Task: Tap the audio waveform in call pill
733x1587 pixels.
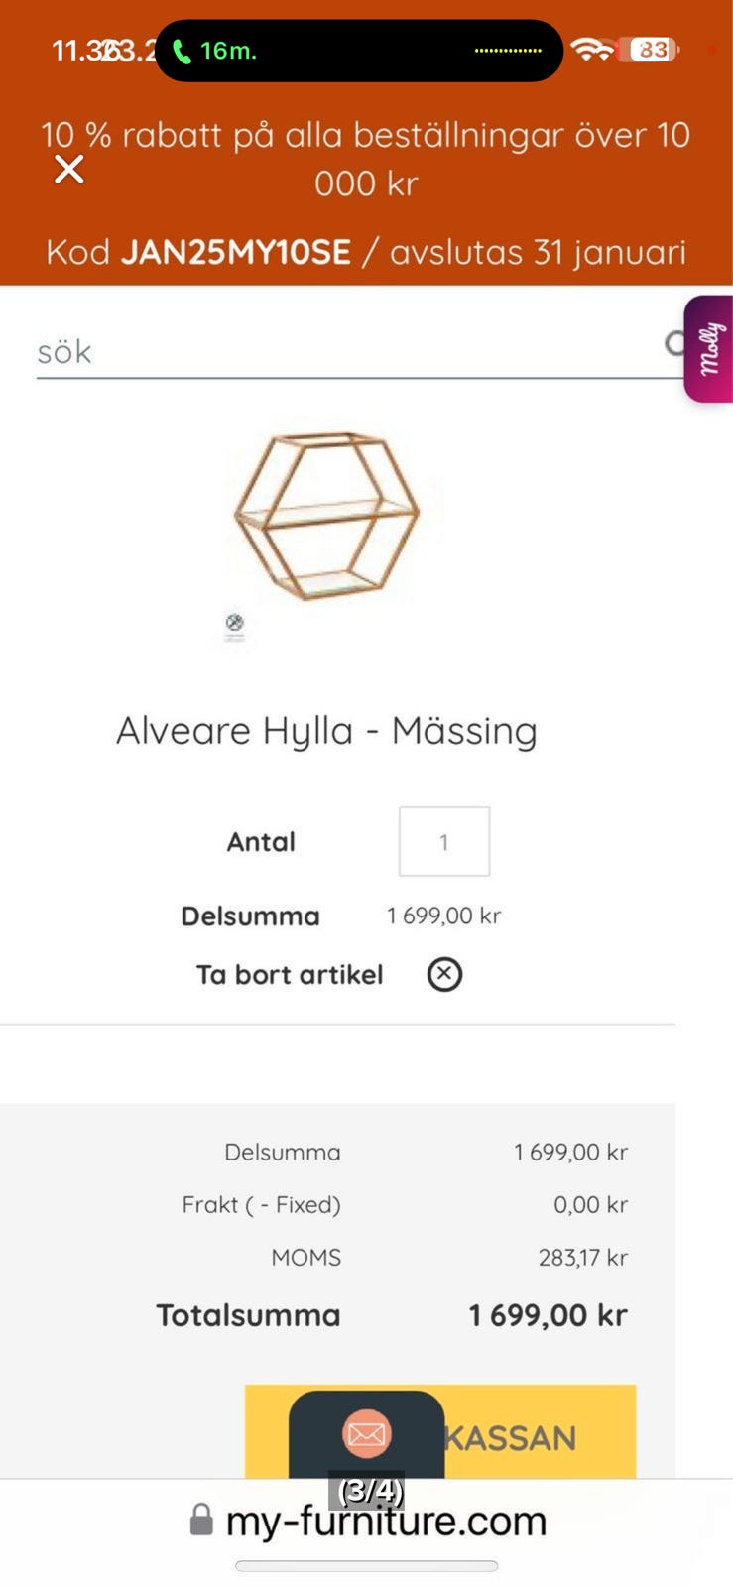Action: click(508, 50)
